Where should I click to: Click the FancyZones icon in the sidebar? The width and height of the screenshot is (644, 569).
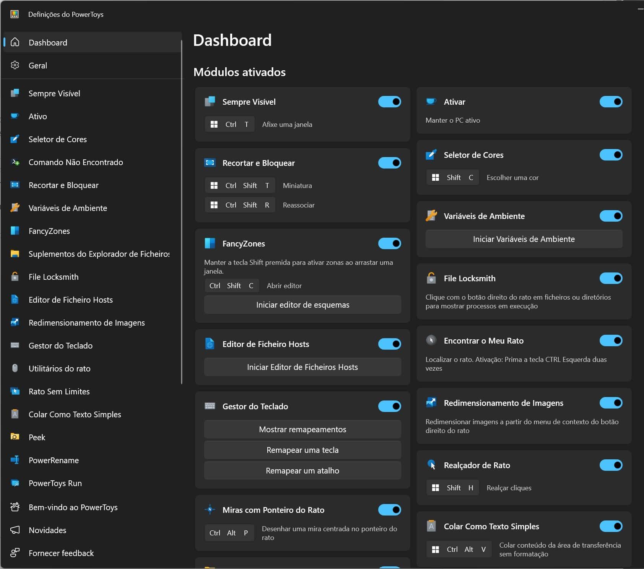click(15, 231)
